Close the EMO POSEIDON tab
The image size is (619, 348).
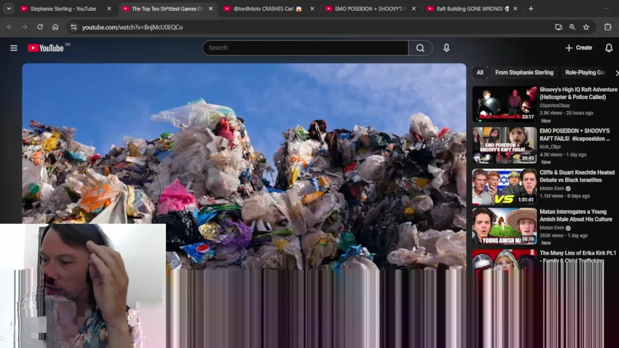pos(413,9)
